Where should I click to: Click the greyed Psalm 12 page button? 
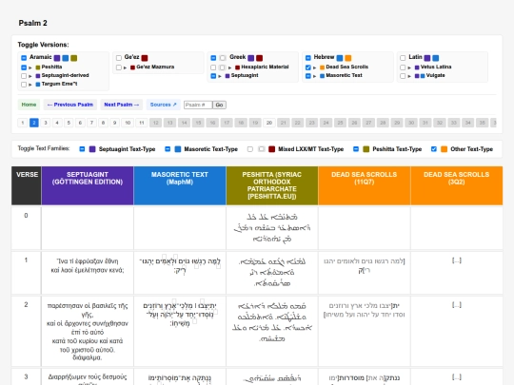[x=156, y=123]
